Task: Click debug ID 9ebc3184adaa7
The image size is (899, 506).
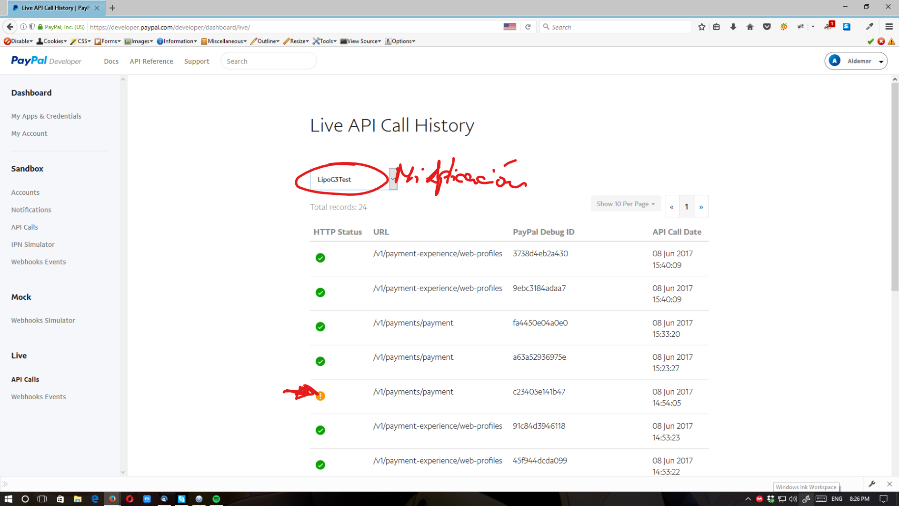Action: pos(539,288)
